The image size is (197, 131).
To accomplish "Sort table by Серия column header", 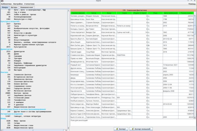I will pos(124,13).
